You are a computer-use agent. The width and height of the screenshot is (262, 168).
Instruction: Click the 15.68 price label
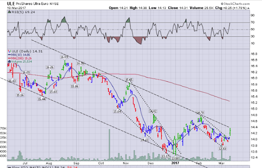53,92
